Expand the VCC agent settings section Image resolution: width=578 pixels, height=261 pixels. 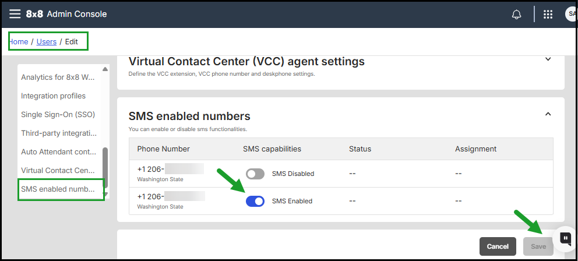click(548, 59)
